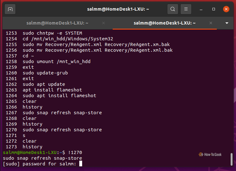Image resolution: width=236 pixels, height=171 pixels.
Task: Click the !1270 command at the prompt
Action: [x=75, y=153]
